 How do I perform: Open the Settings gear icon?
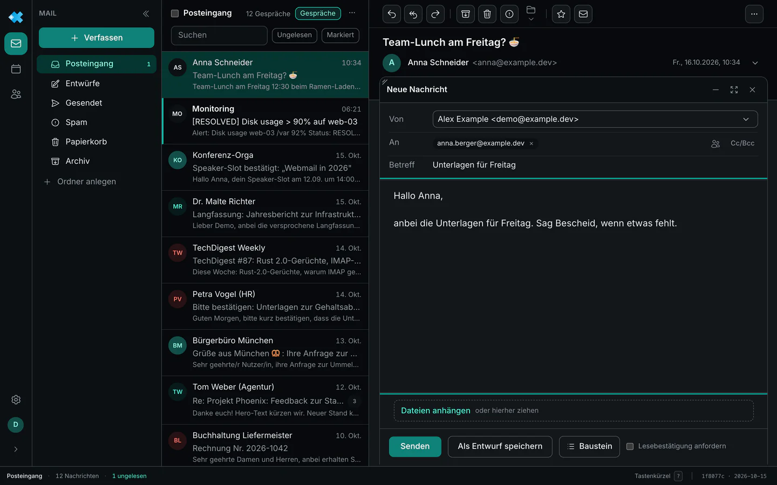click(x=16, y=400)
